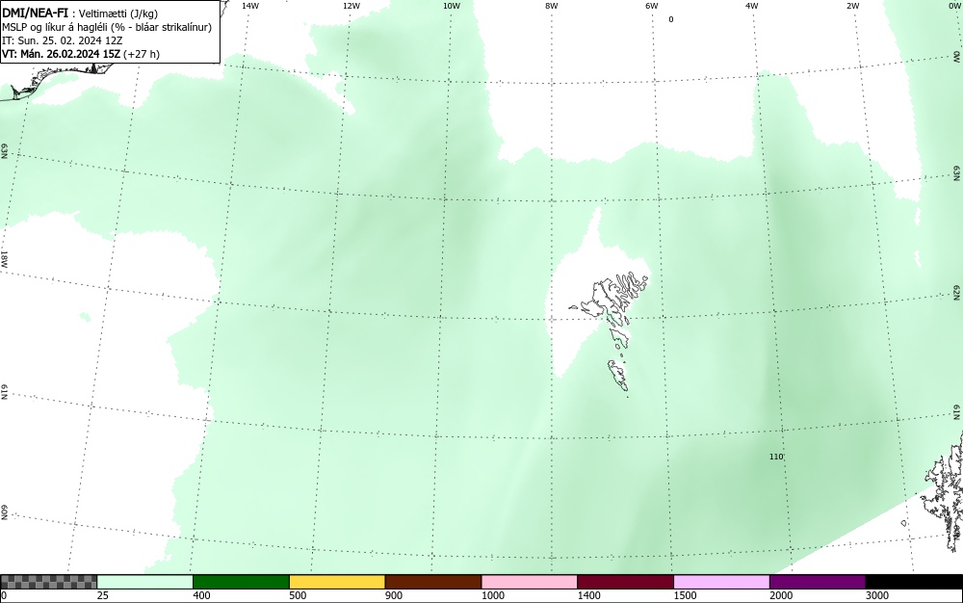Pick the light violet 1500–2000 legend swatch
Screen dimensions: 963x603
pos(721,582)
